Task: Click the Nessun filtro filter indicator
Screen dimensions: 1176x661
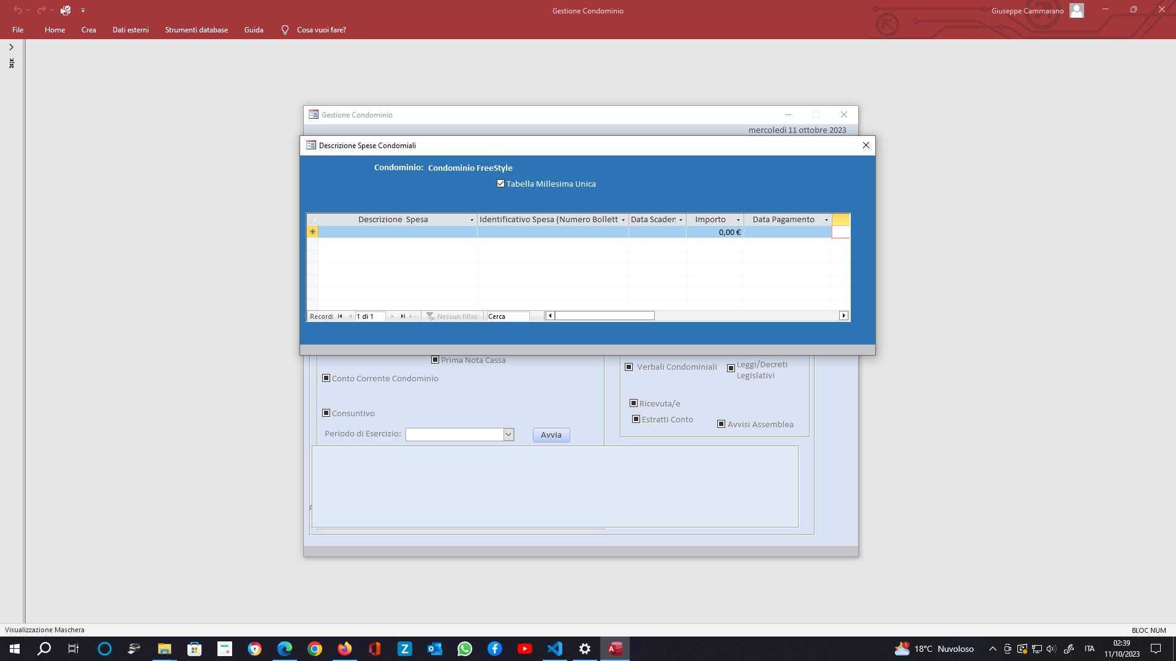Action: pyautogui.click(x=452, y=316)
